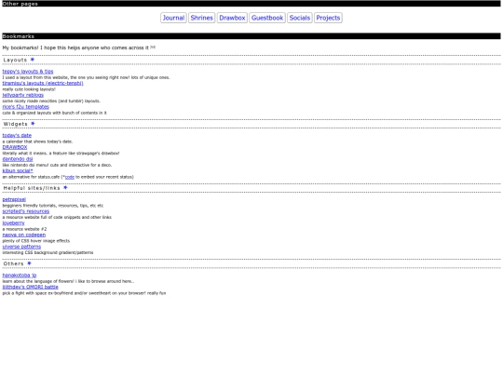The width and height of the screenshot is (503, 377).
Task: Visit the naoya on codepen link
Action: (x=23, y=235)
